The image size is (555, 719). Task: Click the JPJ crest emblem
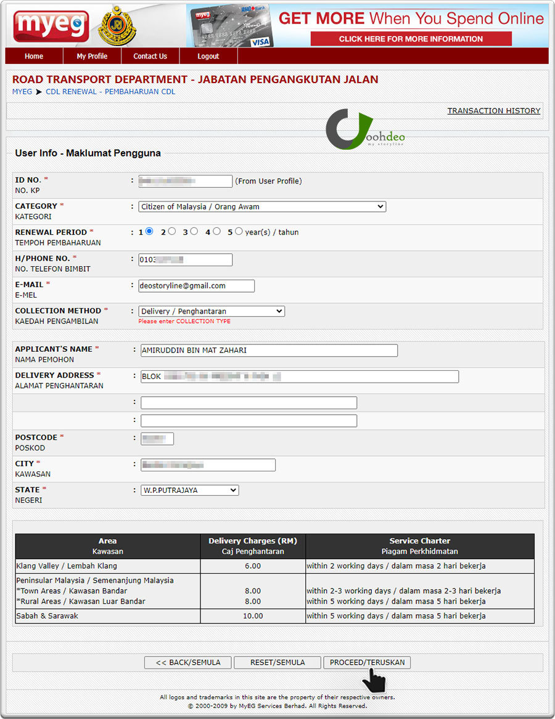pyautogui.click(x=117, y=26)
